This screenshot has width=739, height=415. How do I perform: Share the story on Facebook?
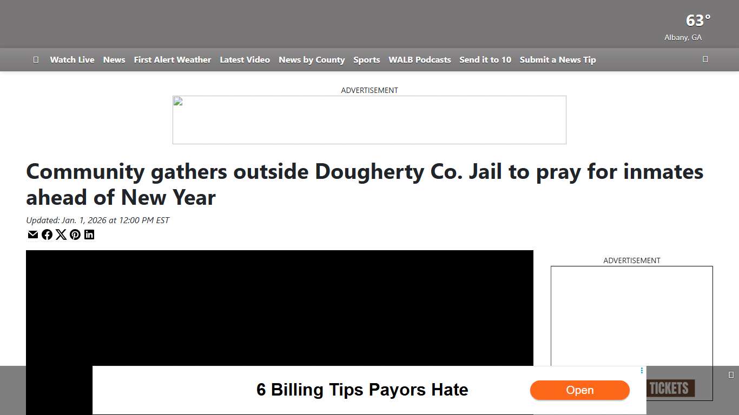(x=47, y=235)
